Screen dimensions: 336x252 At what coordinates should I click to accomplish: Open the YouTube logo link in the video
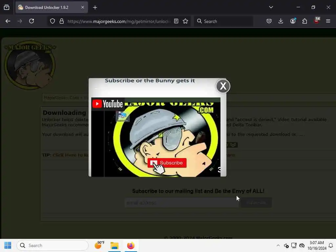tap(108, 104)
